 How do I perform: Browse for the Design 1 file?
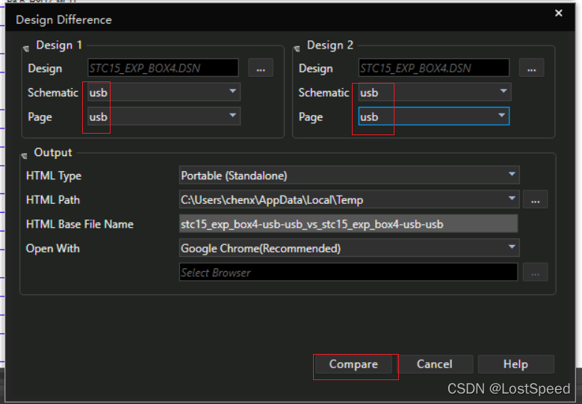point(260,68)
